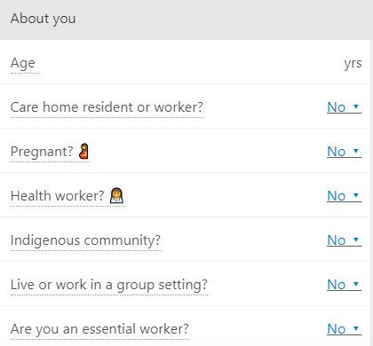Open the Care home resident dropdown

pos(345,107)
